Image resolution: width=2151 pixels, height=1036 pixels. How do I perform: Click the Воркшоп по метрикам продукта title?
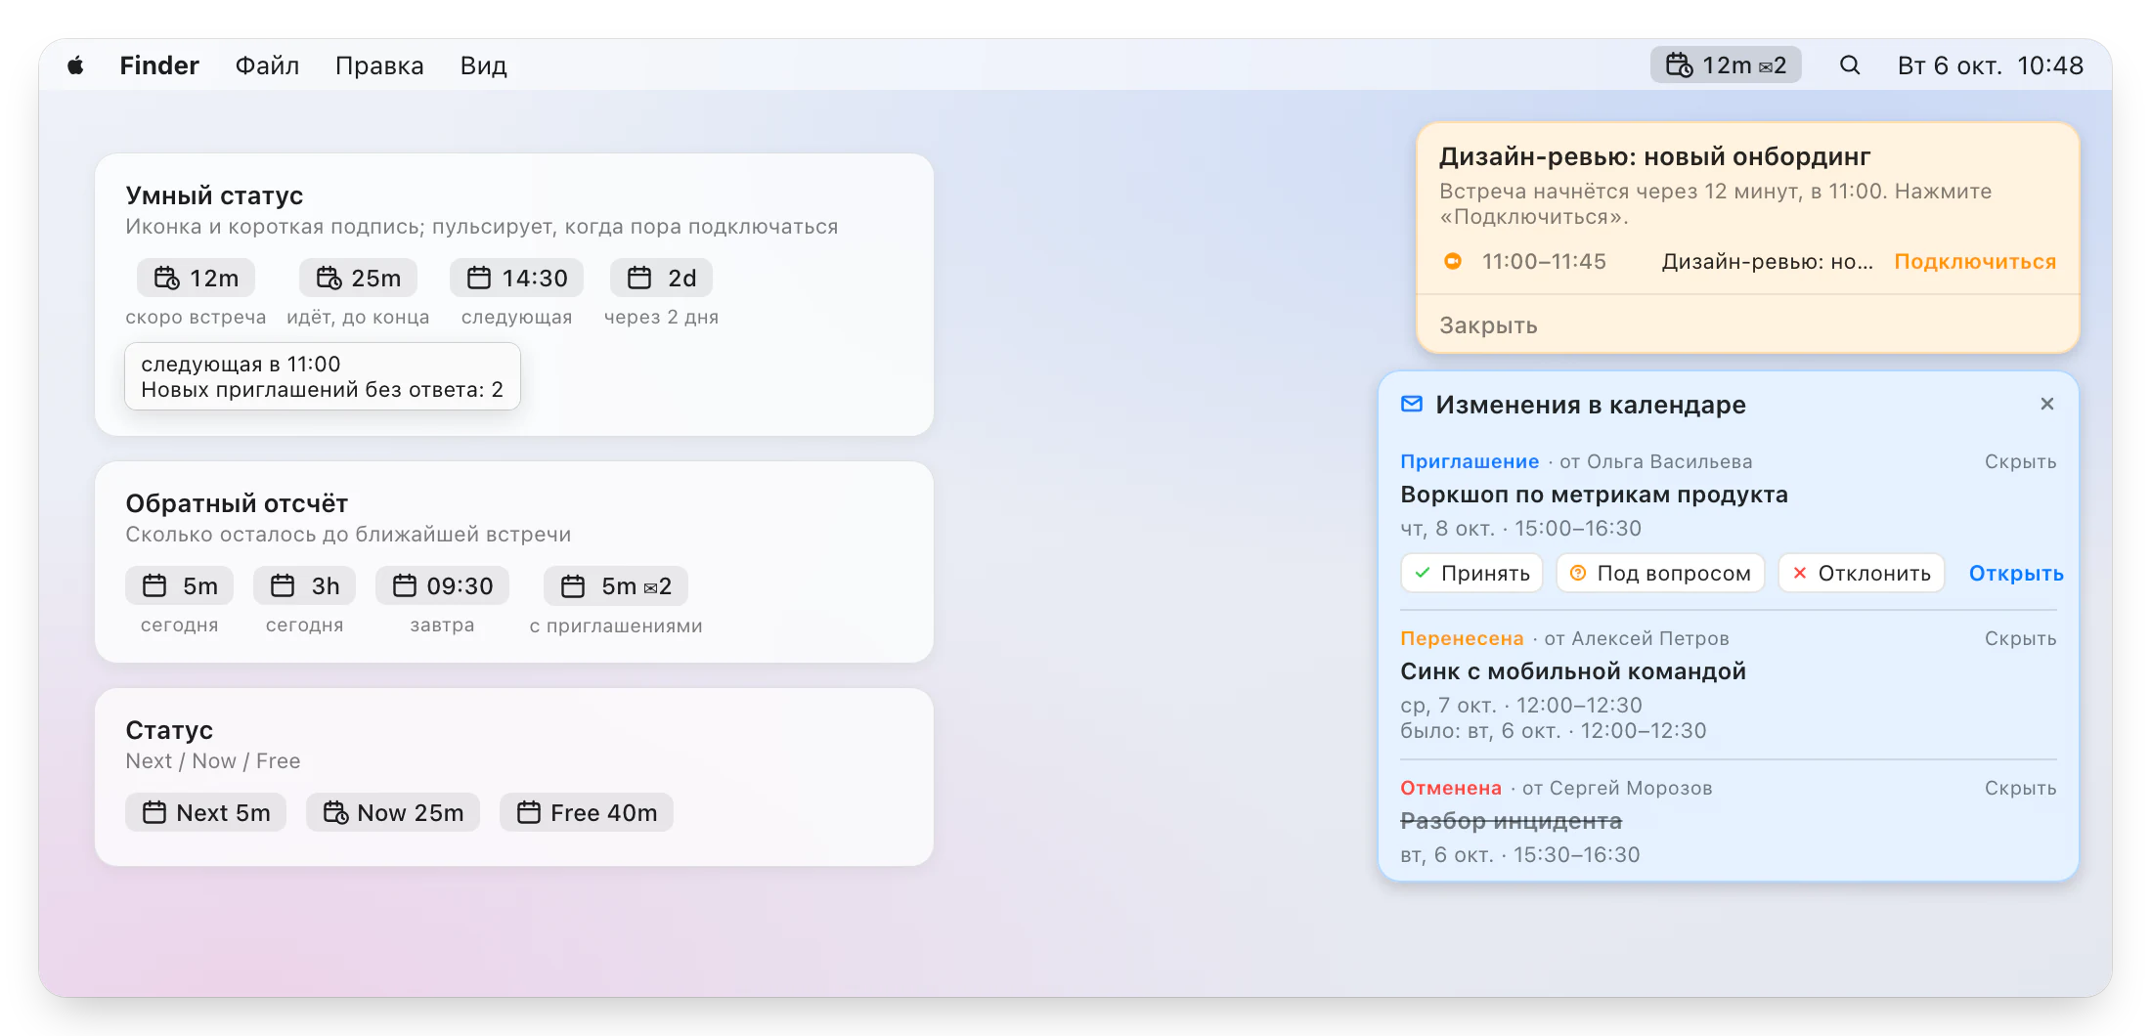click(x=1594, y=495)
